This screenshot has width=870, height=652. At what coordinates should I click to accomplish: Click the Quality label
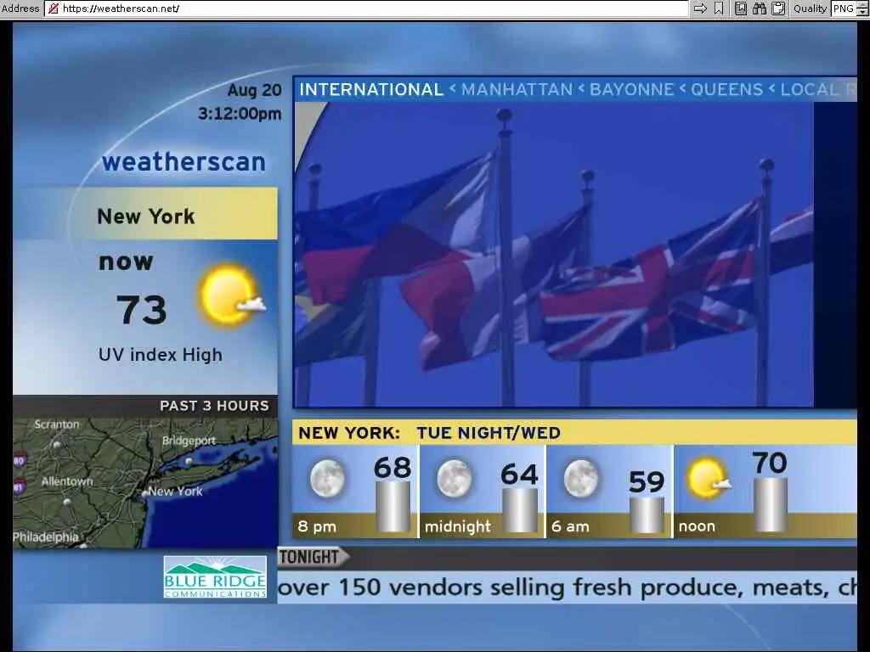tap(810, 8)
